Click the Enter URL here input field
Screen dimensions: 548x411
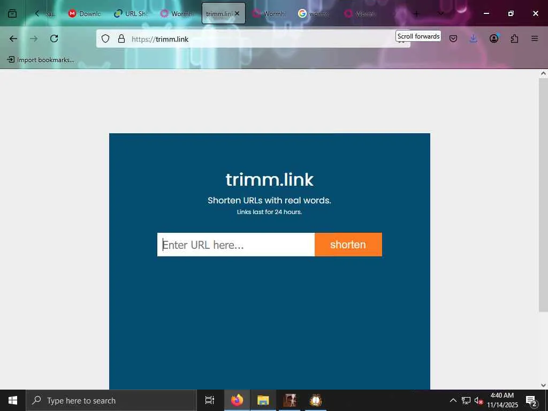coord(236,245)
